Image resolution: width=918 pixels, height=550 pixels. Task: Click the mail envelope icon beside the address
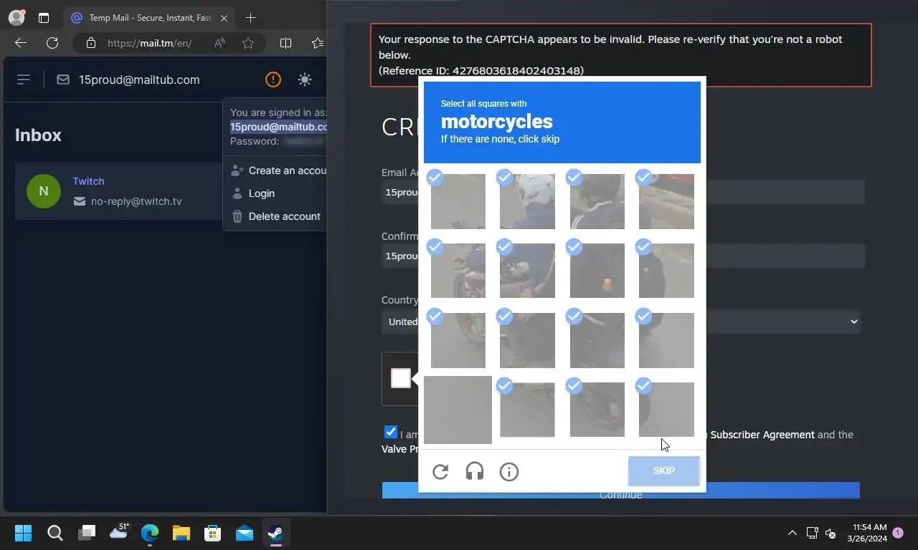pos(63,79)
